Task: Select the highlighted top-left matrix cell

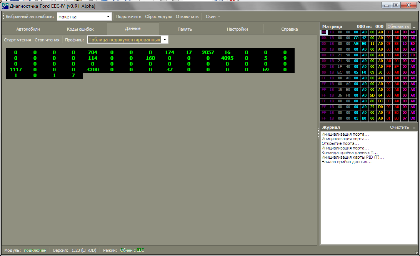Action: pos(324,32)
